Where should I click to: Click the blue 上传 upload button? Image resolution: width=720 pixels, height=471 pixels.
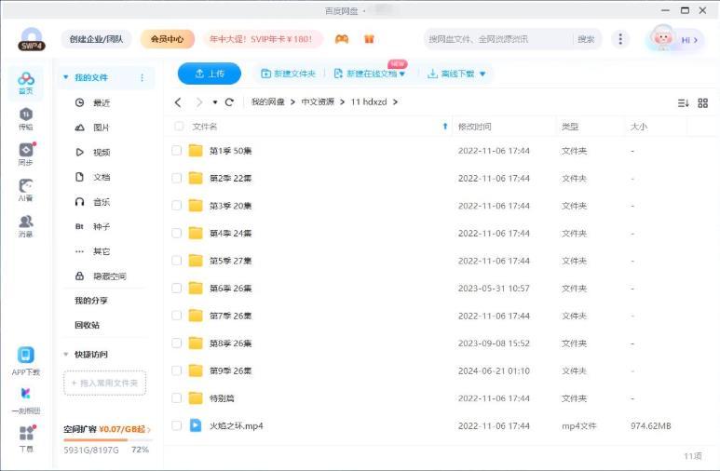(210, 74)
